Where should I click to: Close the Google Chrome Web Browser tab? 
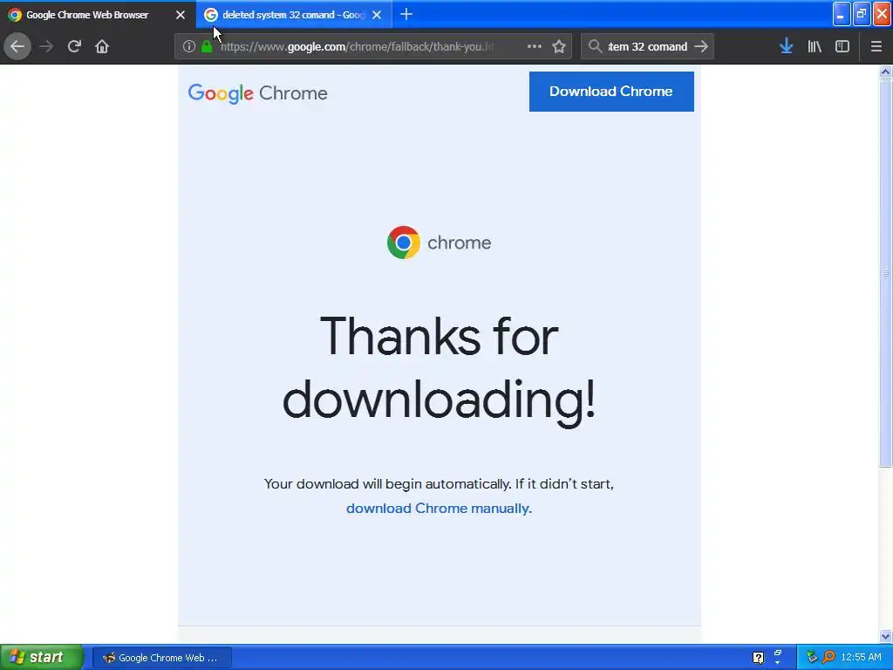[180, 15]
